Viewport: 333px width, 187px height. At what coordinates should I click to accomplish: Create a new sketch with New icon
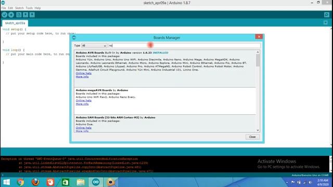[19, 15]
